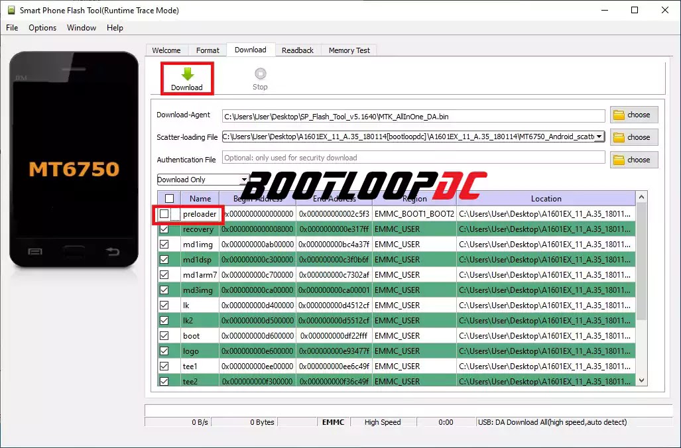This screenshot has height=448, width=681.
Task: Click the High Speed status entry
Action: click(383, 422)
